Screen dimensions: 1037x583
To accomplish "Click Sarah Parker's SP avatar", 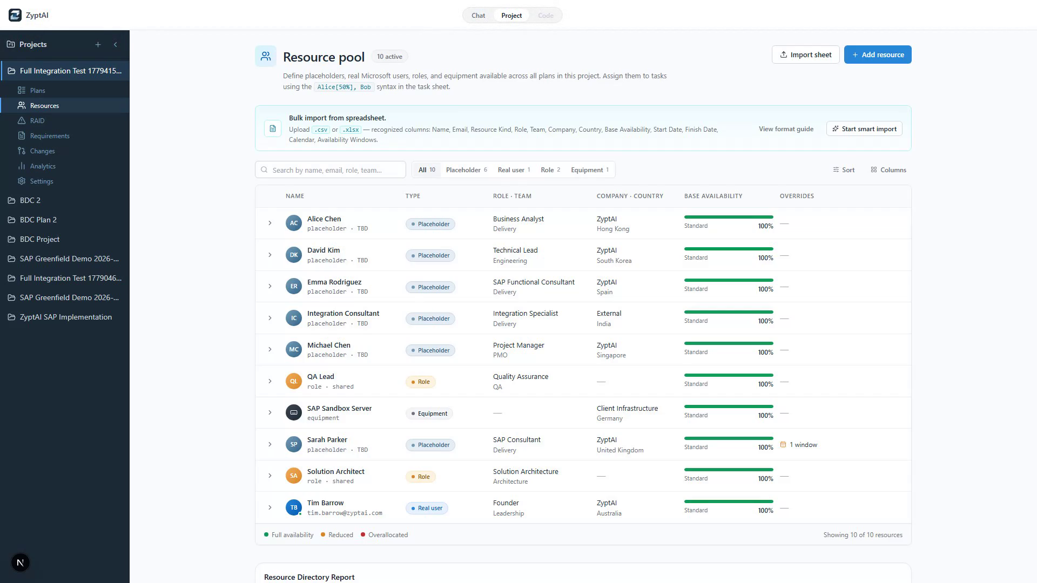I will (x=294, y=444).
